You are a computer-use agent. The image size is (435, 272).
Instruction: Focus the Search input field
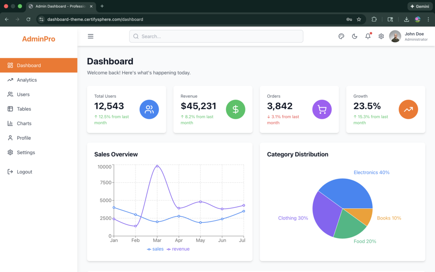216,36
